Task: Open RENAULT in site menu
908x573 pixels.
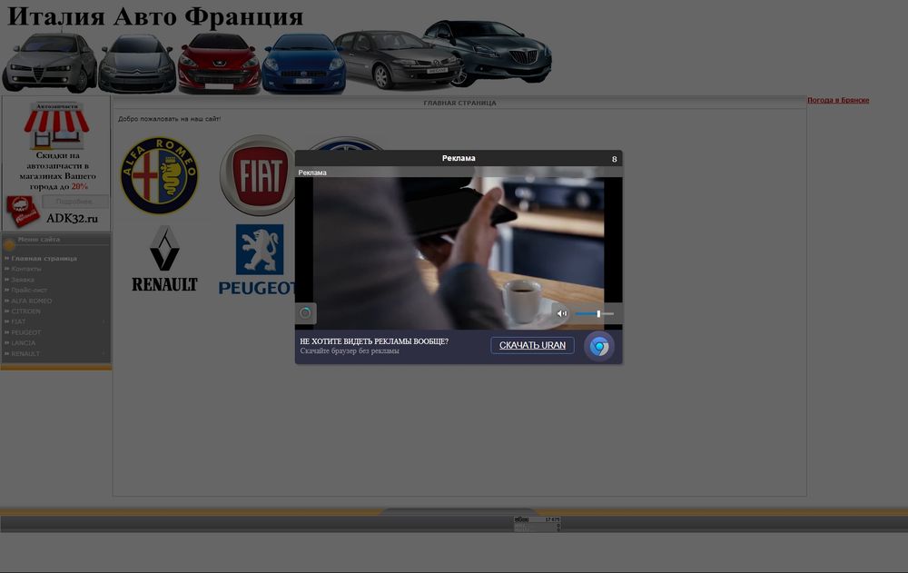Action: point(25,353)
